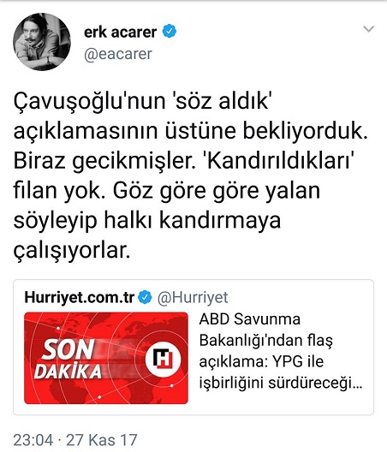Expand the tweet options chevron
Screen dimensions: 387x452
[368, 29]
